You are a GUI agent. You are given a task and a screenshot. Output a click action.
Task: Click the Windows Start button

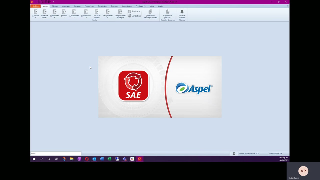click(x=34, y=159)
